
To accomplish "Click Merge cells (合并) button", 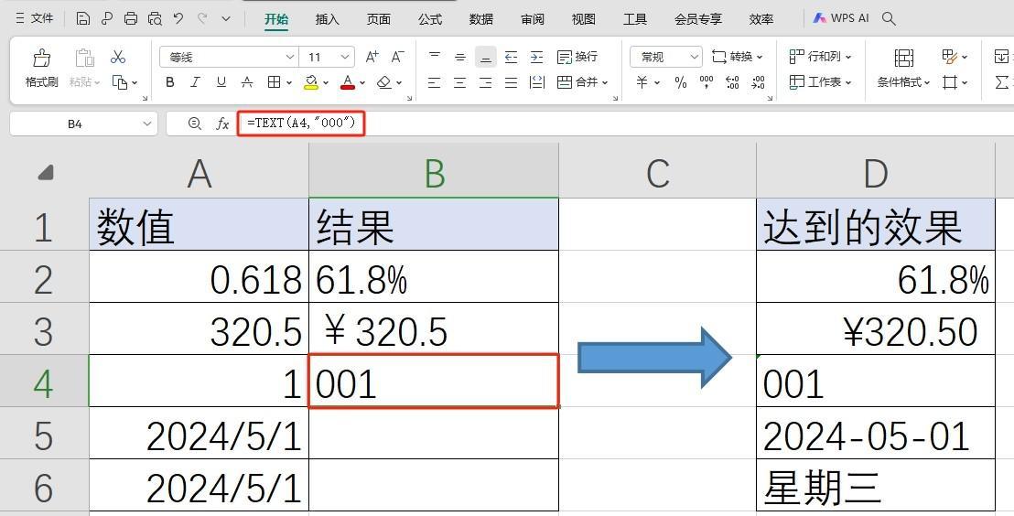I will tap(582, 82).
